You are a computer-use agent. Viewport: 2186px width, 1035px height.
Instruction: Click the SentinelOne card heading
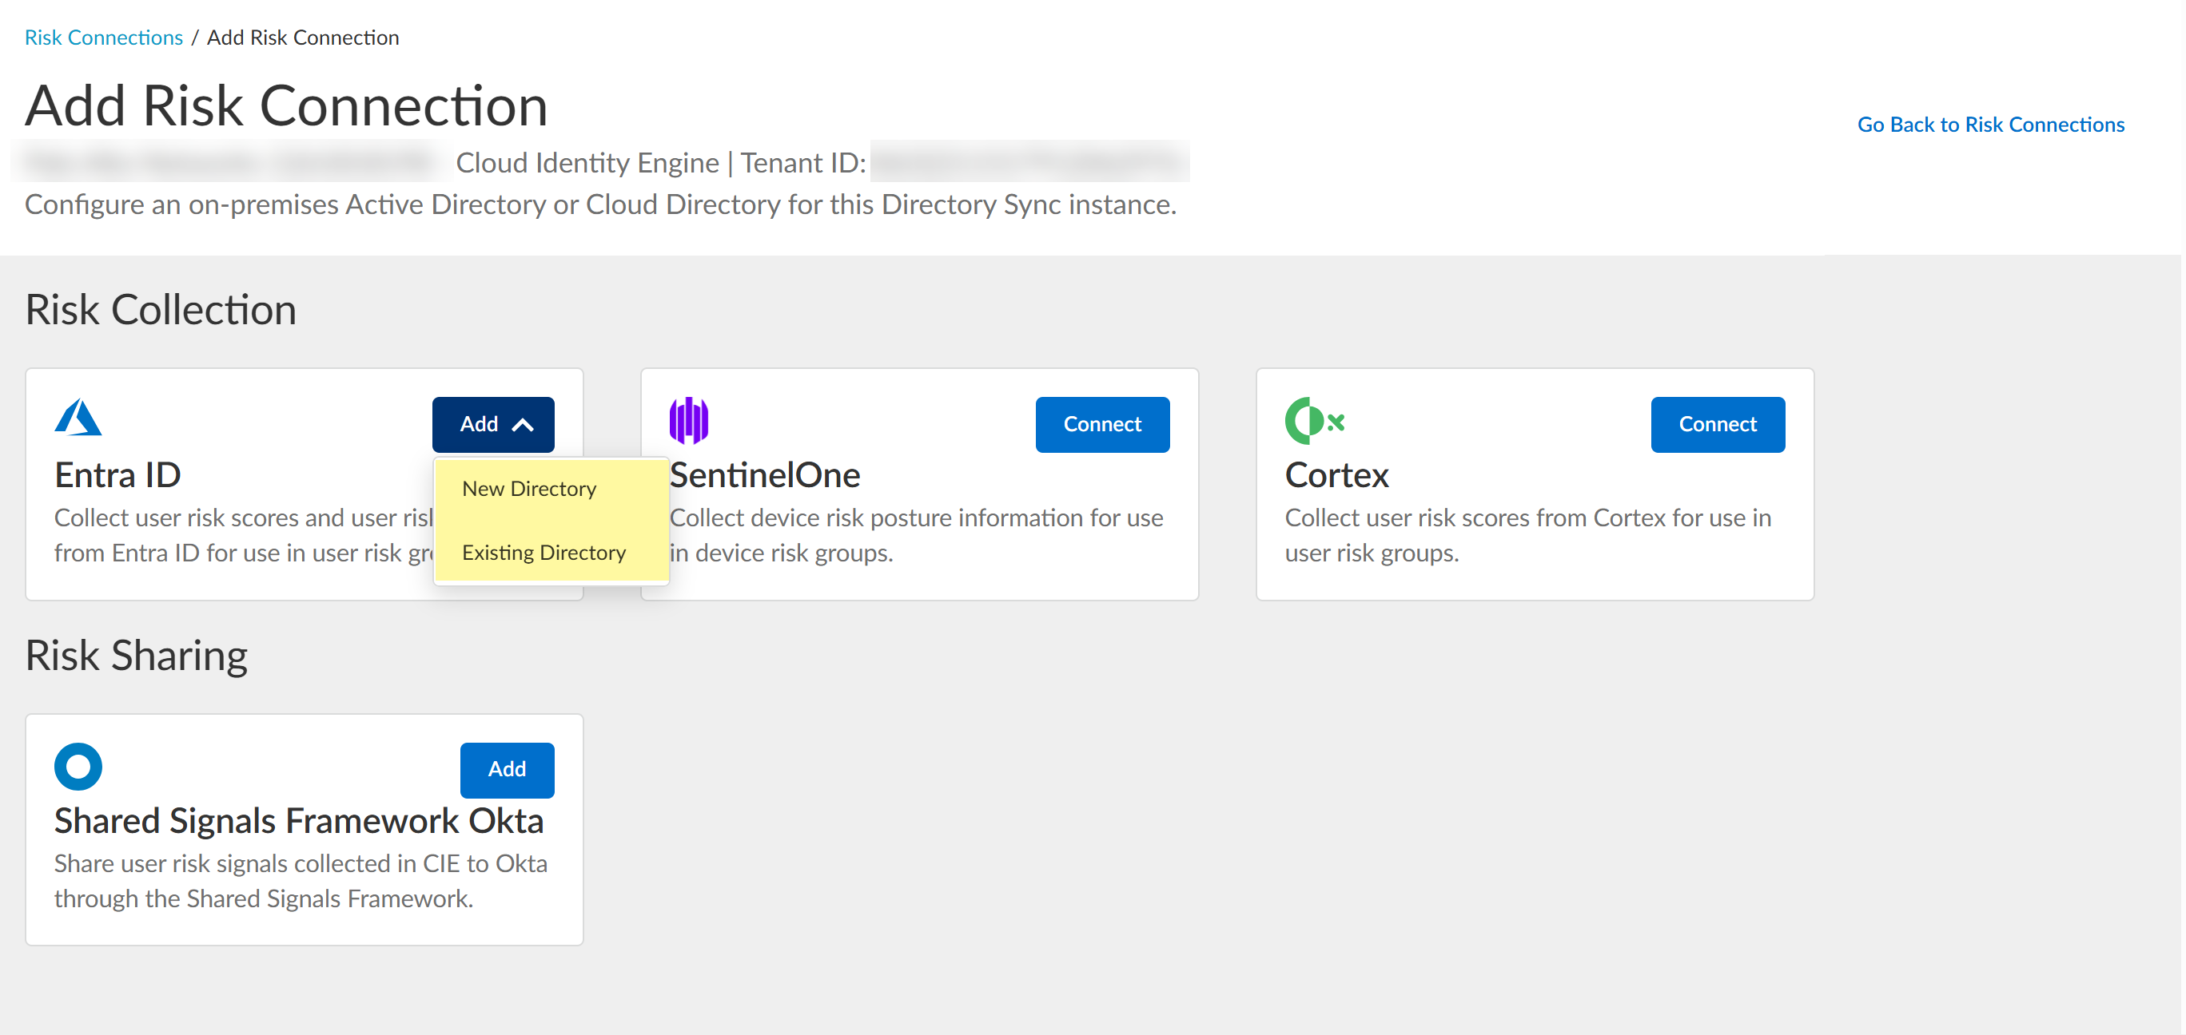coord(765,474)
